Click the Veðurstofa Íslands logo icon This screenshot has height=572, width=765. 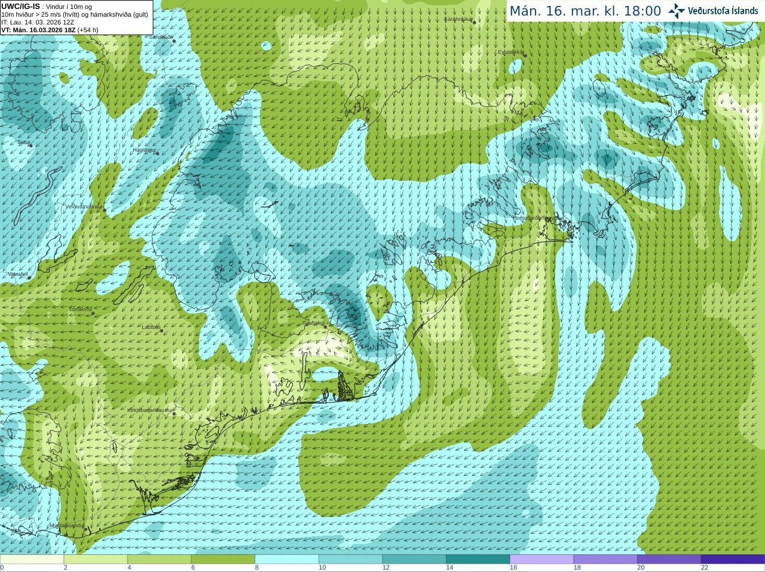point(676,10)
